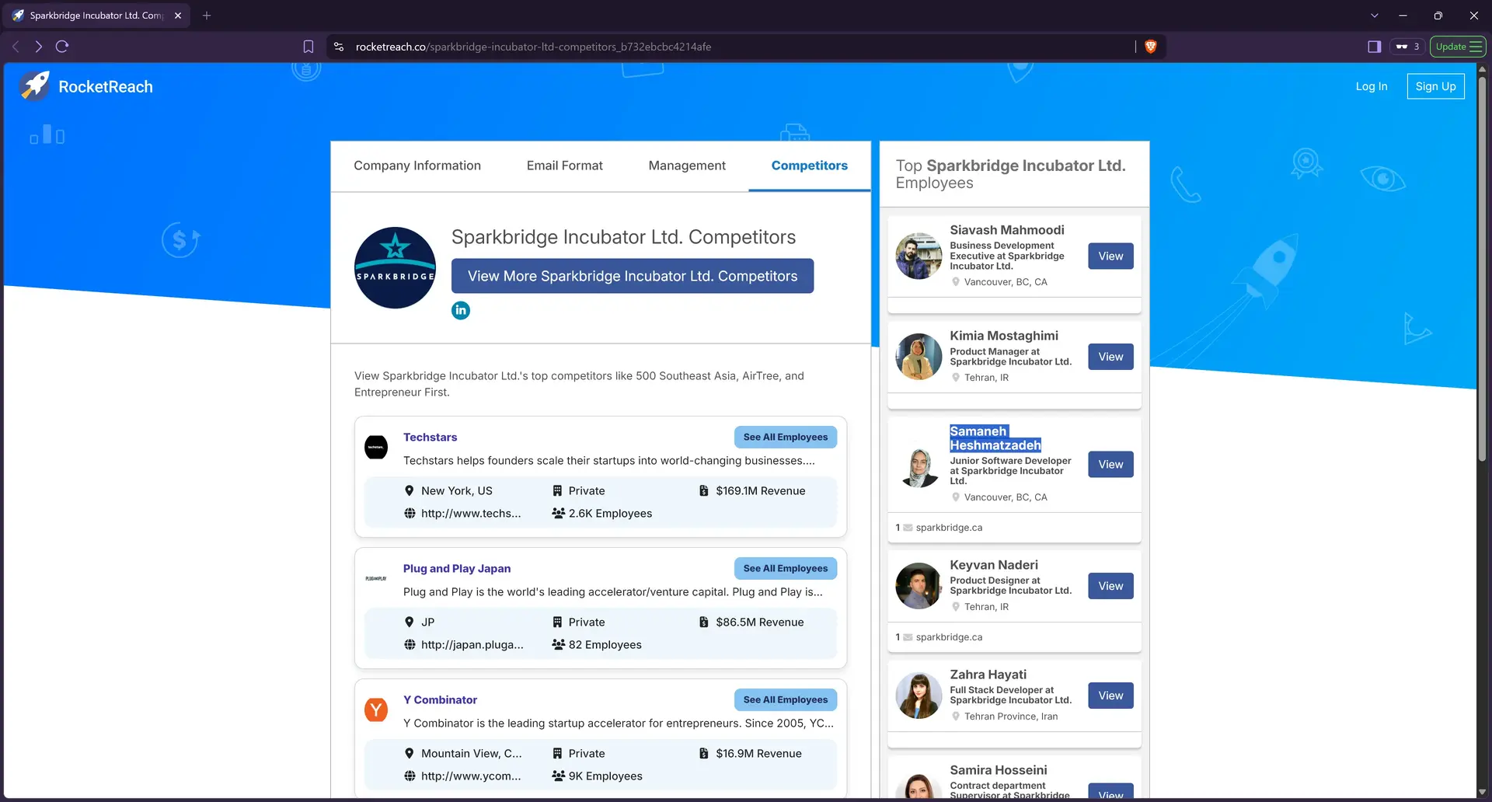The height and width of the screenshot is (802, 1492).
Task: Click the building icon next to Techstars Private
Action: tap(557, 491)
